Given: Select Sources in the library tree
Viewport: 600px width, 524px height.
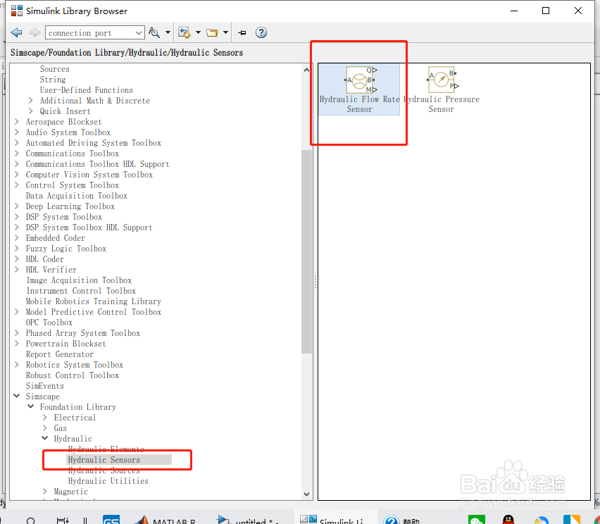Looking at the screenshot, I should (55, 69).
